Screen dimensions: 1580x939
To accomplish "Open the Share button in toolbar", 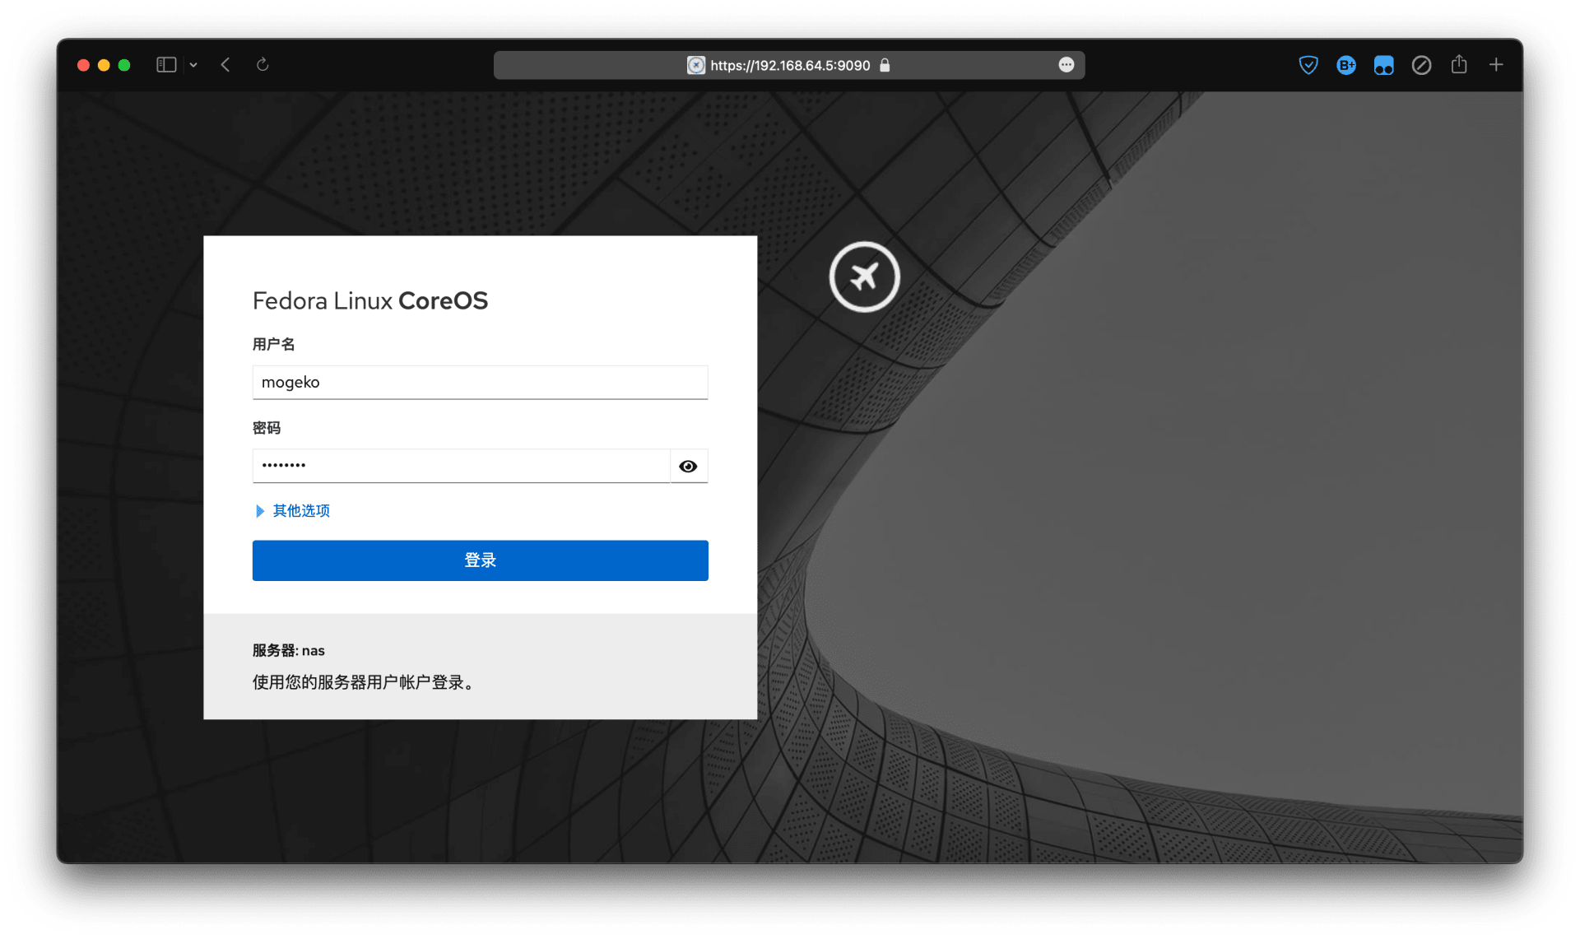I will [x=1459, y=64].
